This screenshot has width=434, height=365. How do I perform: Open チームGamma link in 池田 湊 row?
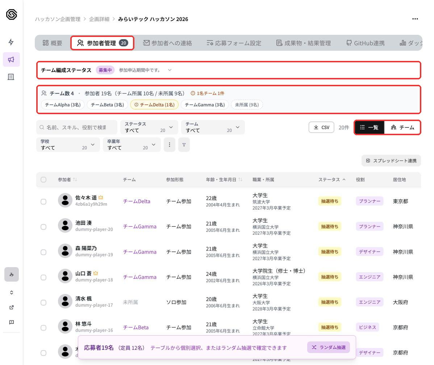tap(139, 227)
